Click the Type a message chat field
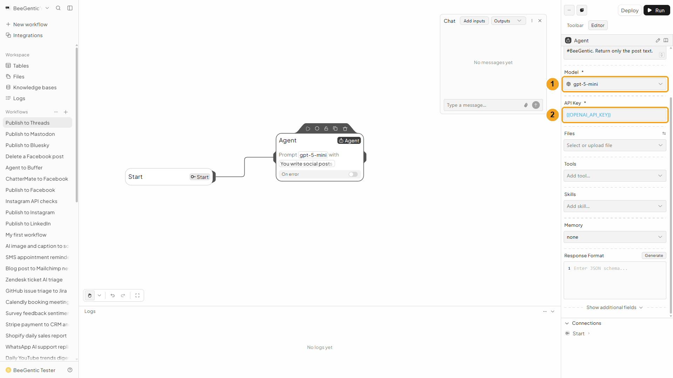 pos(483,105)
